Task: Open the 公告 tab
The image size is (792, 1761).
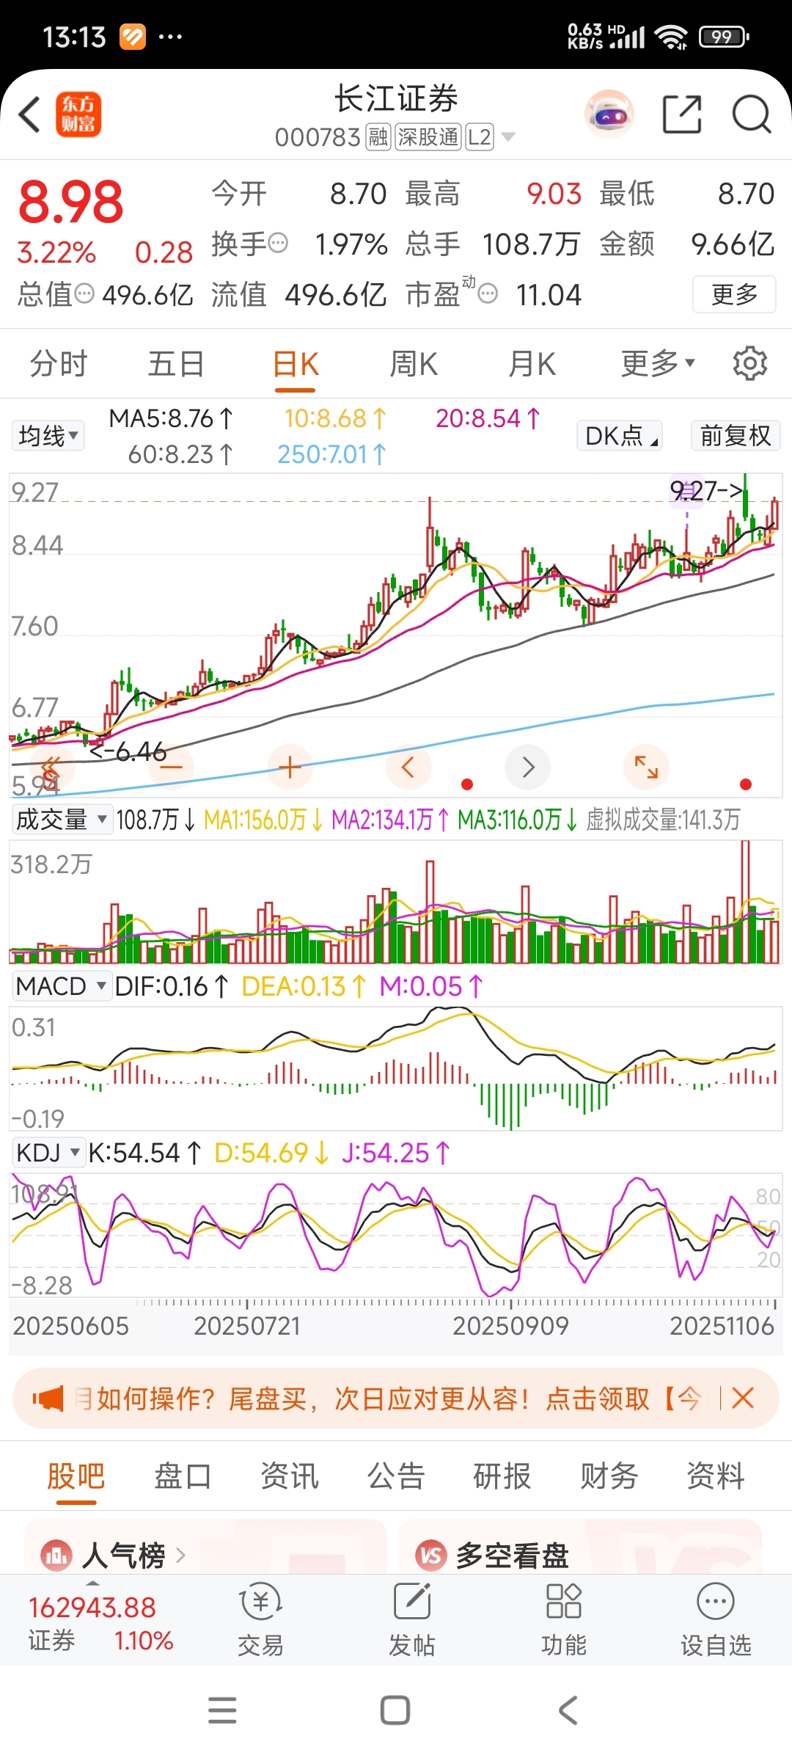Action: [x=396, y=1476]
